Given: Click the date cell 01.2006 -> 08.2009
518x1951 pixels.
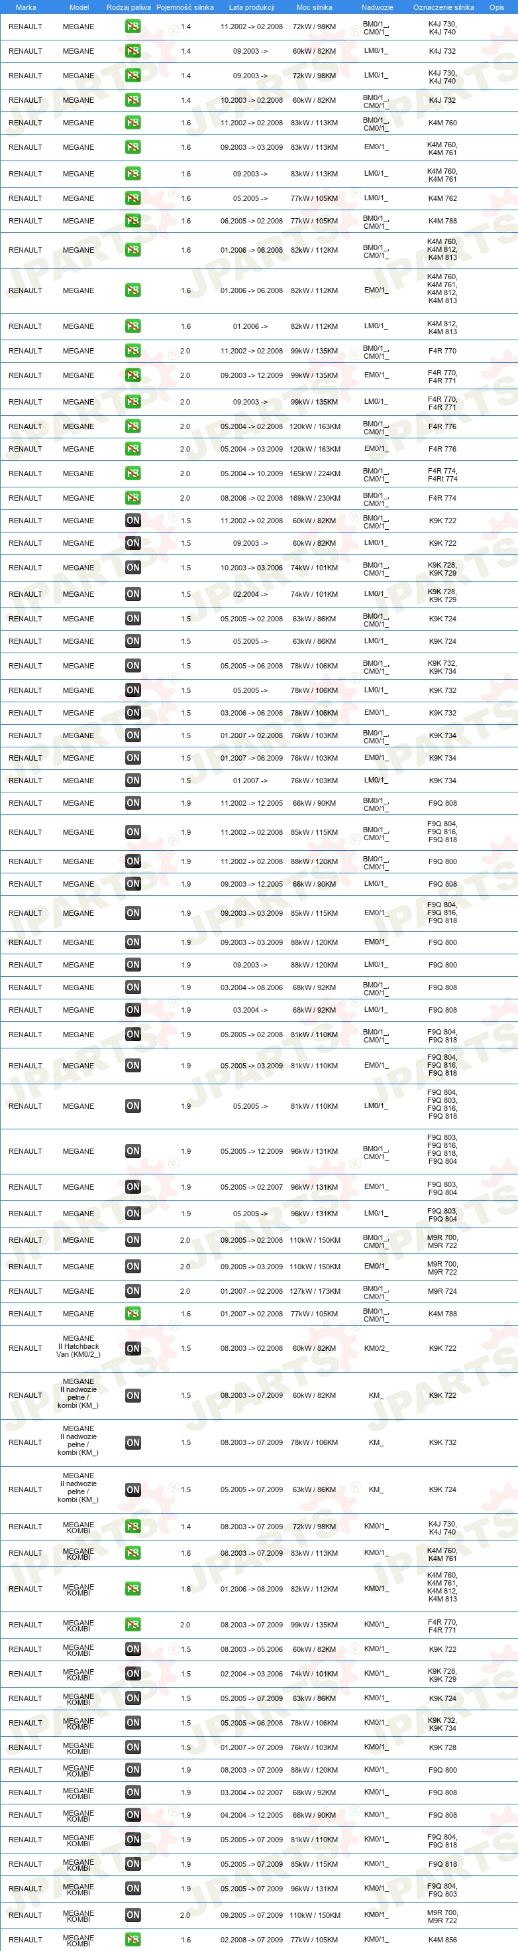Looking at the screenshot, I should coord(252,1589).
